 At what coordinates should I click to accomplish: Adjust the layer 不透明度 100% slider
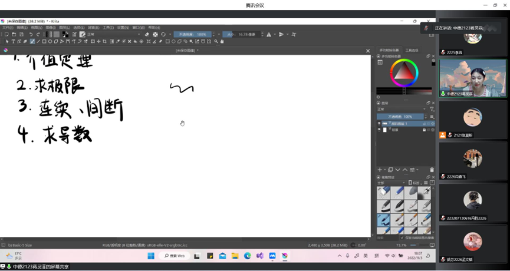tap(401, 117)
